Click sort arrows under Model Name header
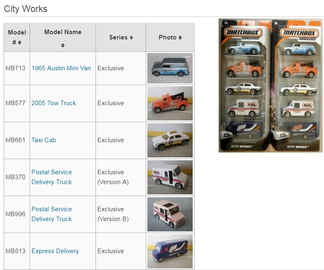Image resolution: width=324 pixels, height=270 pixels. tap(63, 45)
